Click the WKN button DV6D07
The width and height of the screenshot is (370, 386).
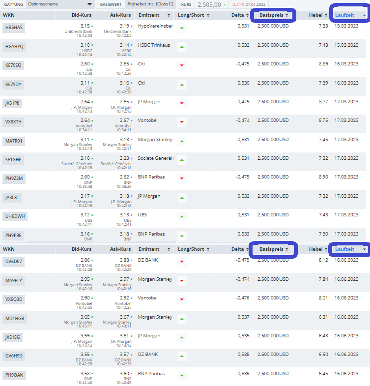(x=14, y=262)
